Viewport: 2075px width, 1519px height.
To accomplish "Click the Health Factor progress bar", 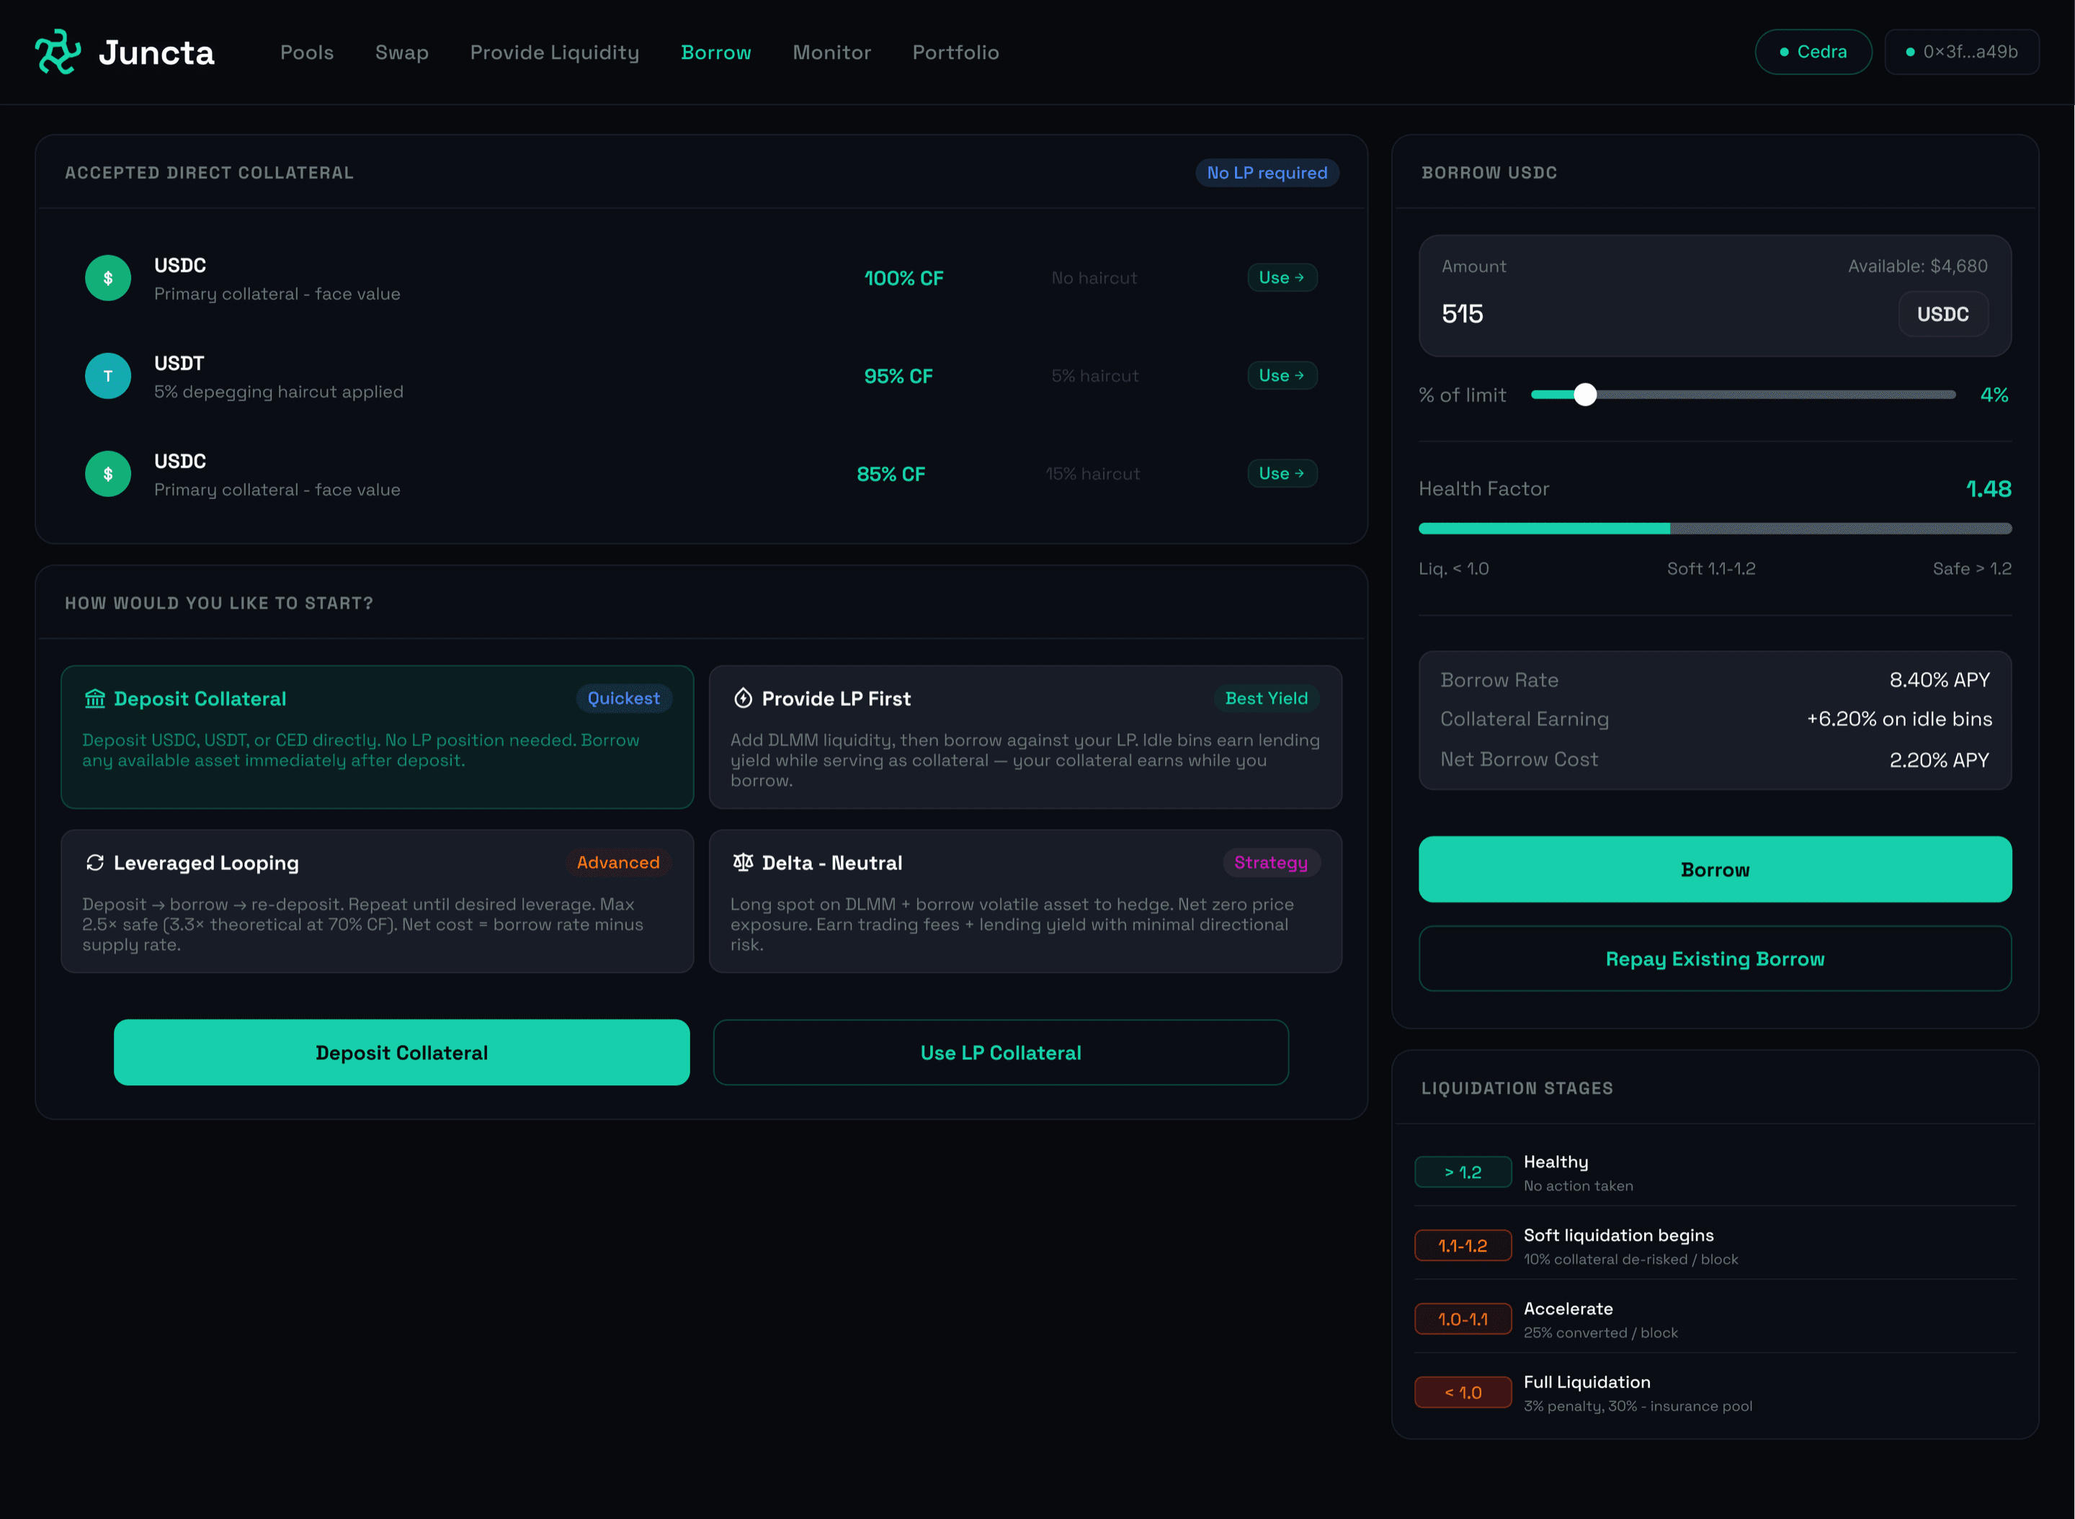I will point(1715,529).
